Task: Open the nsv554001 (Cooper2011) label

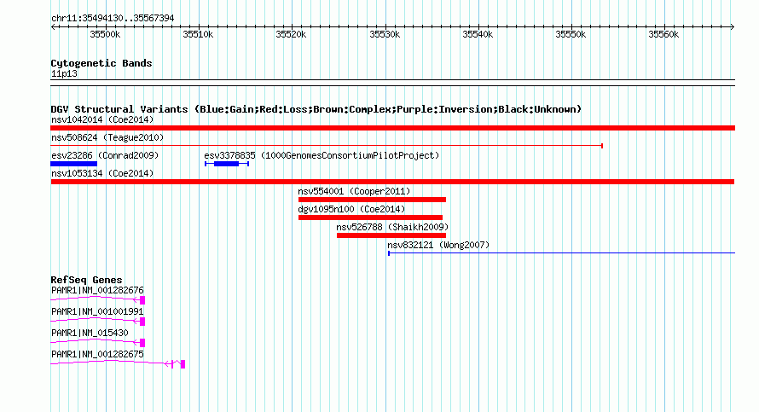Action: click(354, 191)
